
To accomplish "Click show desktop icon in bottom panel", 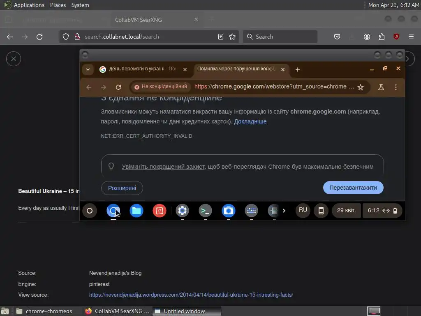I will (x=5, y=311).
